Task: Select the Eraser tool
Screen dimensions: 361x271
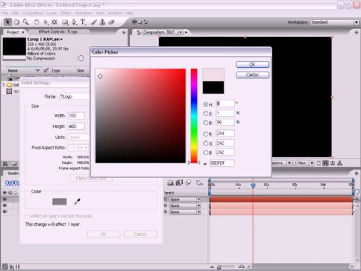Action: coord(111,22)
